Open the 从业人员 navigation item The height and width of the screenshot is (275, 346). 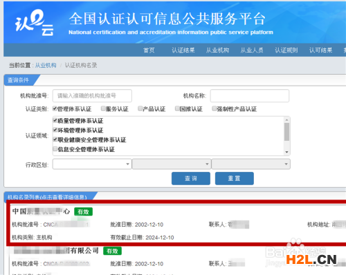pos(252,50)
